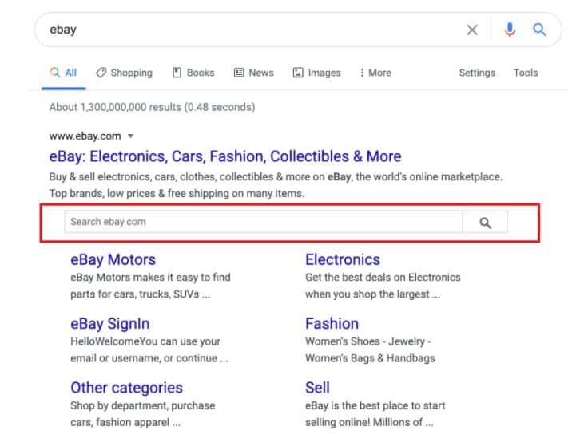Open the eBay Motors sitelink
Screen dimensions: 580x446
pyautogui.click(x=113, y=260)
